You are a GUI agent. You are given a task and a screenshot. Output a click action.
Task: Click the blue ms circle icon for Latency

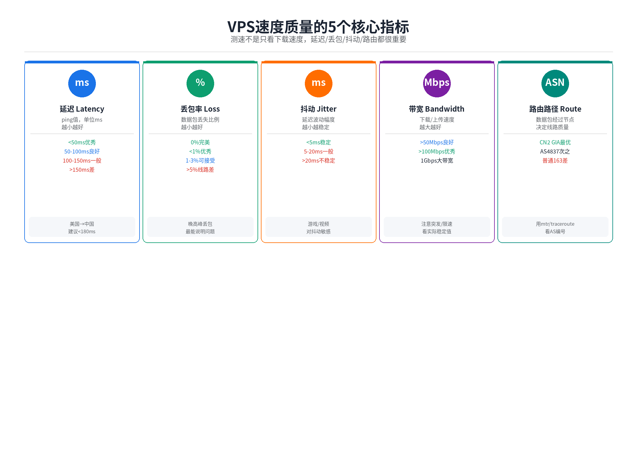[82, 83]
